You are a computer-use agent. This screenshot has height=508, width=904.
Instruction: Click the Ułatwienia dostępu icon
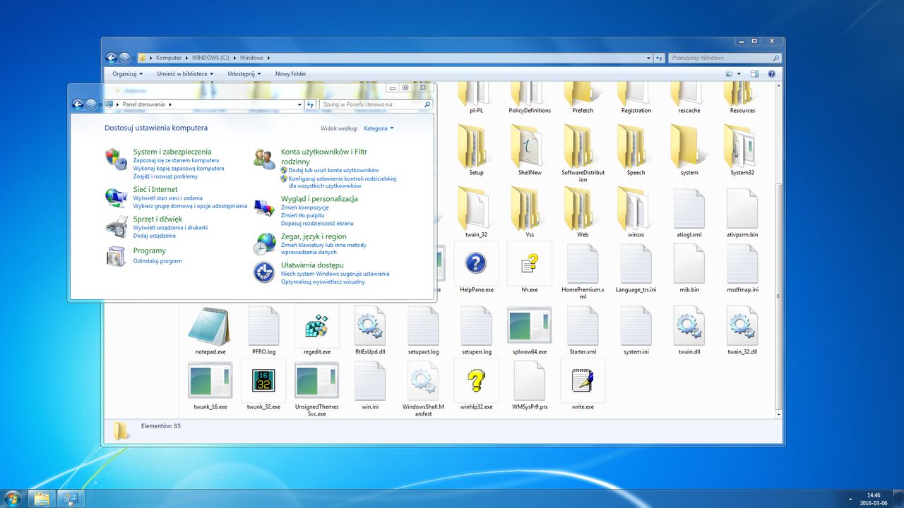(x=264, y=272)
